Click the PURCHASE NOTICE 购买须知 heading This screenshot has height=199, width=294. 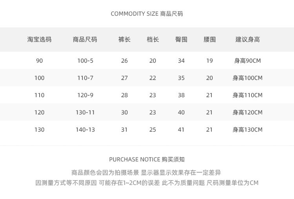(147, 159)
